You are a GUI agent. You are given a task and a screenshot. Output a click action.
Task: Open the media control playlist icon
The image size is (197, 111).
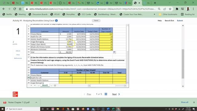(182, 9)
